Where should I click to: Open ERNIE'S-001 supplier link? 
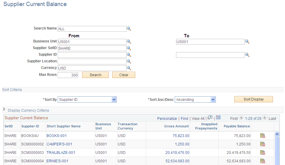pos(57,161)
